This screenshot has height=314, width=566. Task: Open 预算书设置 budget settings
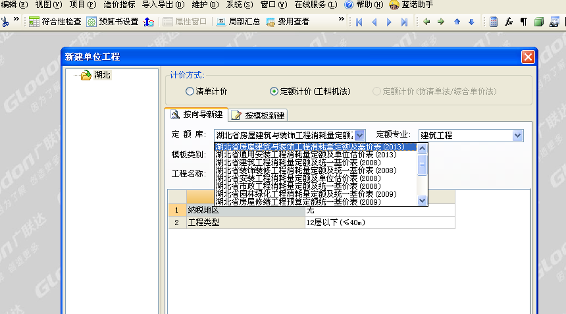click(x=113, y=22)
